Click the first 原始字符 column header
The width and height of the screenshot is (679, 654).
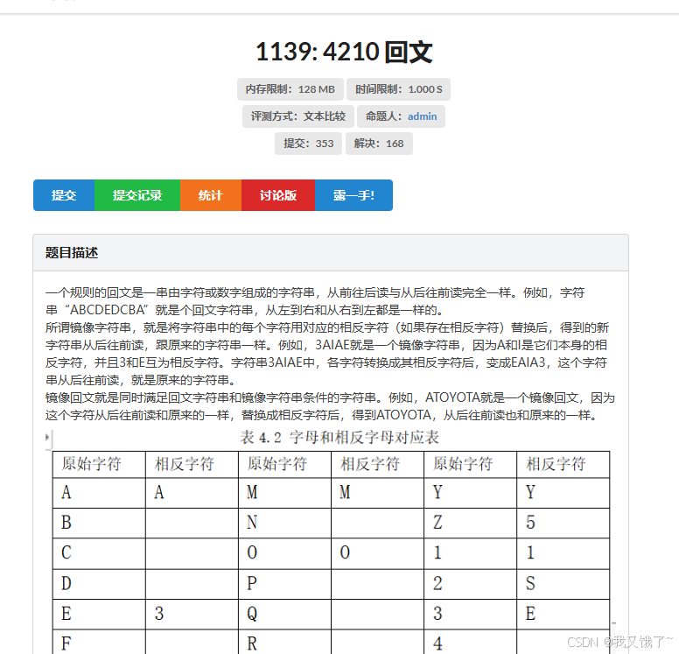click(99, 464)
